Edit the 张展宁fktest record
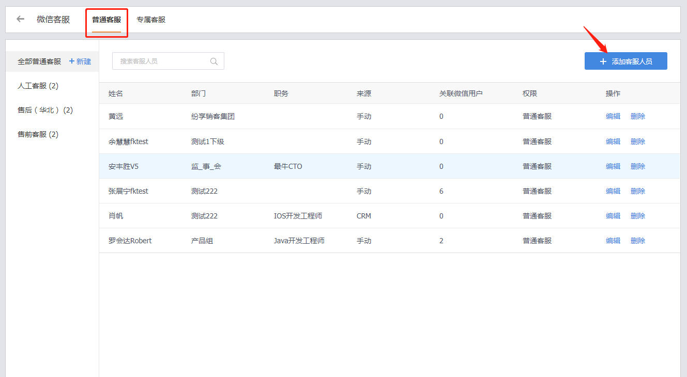This screenshot has height=377, width=687. (x=613, y=191)
